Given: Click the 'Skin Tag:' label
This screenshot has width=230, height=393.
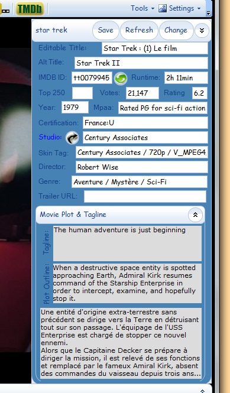Looking at the screenshot, I should click(x=53, y=152).
